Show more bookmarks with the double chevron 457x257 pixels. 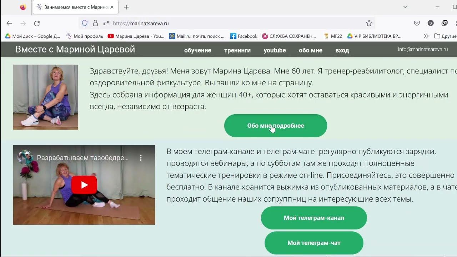click(426, 36)
